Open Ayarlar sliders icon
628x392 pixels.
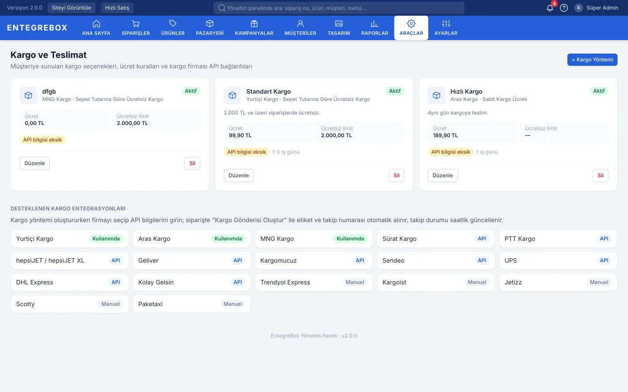(x=446, y=24)
